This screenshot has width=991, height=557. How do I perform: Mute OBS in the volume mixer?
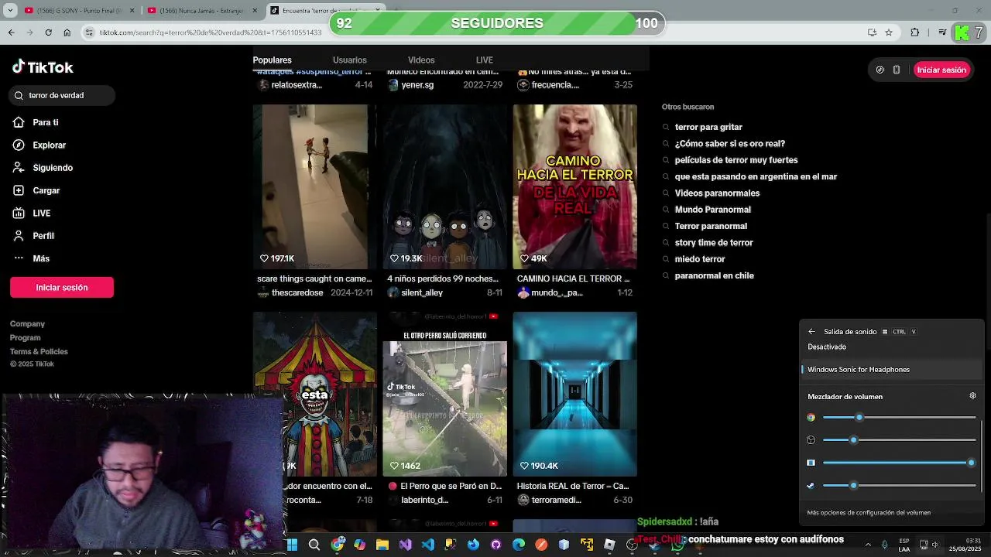(811, 440)
